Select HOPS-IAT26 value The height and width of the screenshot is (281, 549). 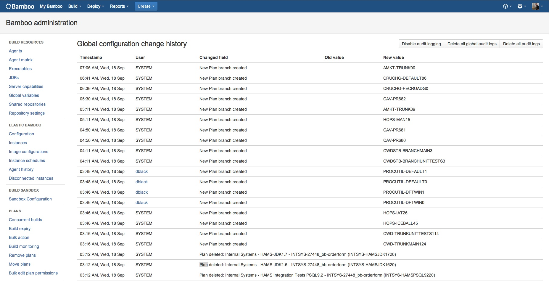pos(395,213)
